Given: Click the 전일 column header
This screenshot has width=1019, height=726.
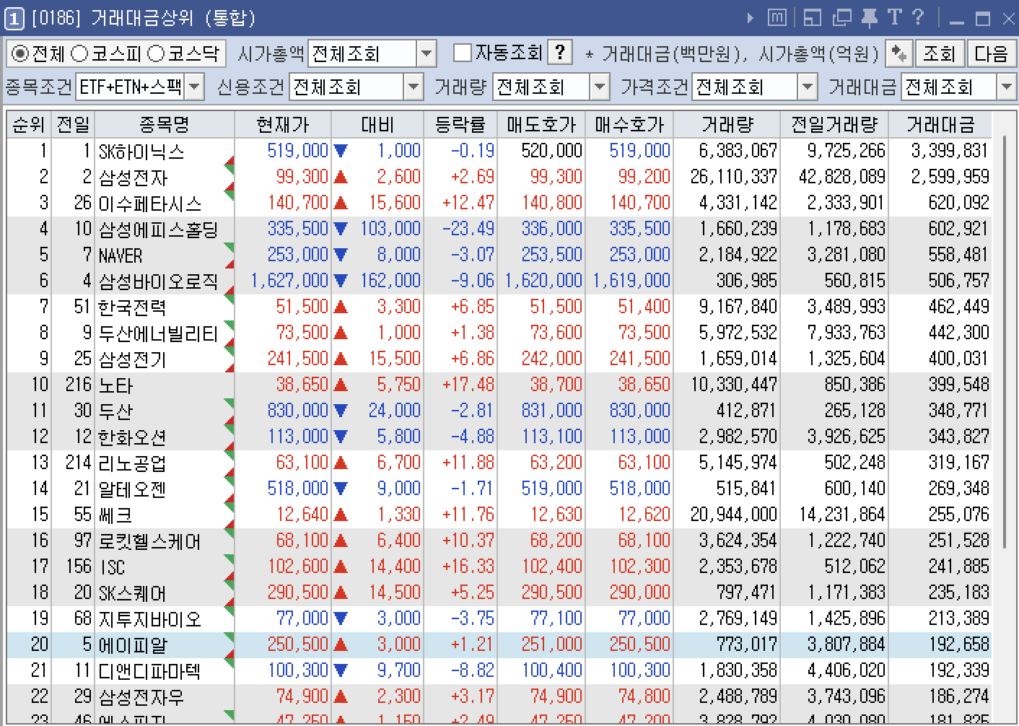Looking at the screenshot, I should (x=73, y=125).
